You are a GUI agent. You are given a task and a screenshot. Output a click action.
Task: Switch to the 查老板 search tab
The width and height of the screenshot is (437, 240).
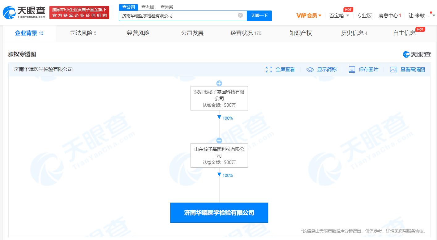[x=147, y=7]
